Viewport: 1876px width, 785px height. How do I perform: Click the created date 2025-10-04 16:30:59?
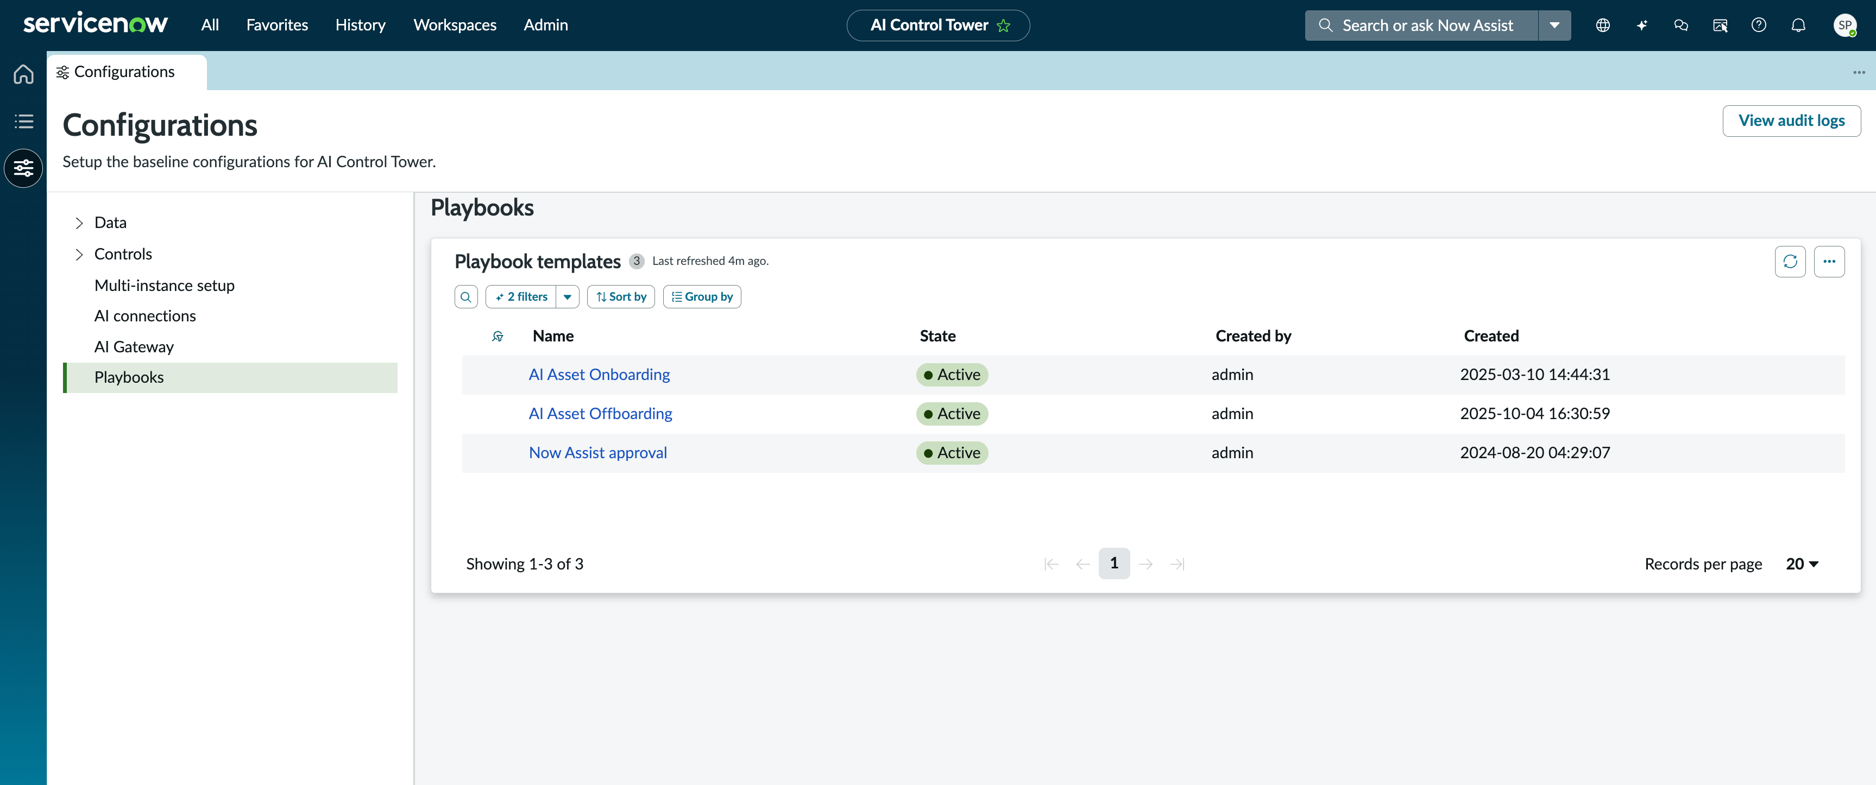coord(1534,414)
